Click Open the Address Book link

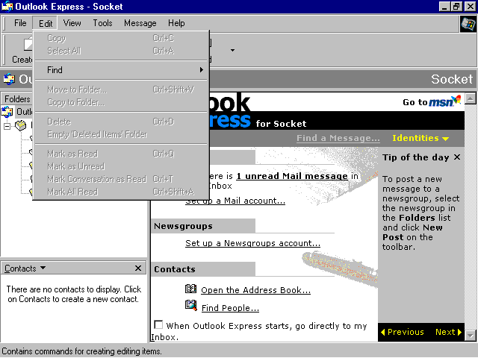(x=255, y=290)
